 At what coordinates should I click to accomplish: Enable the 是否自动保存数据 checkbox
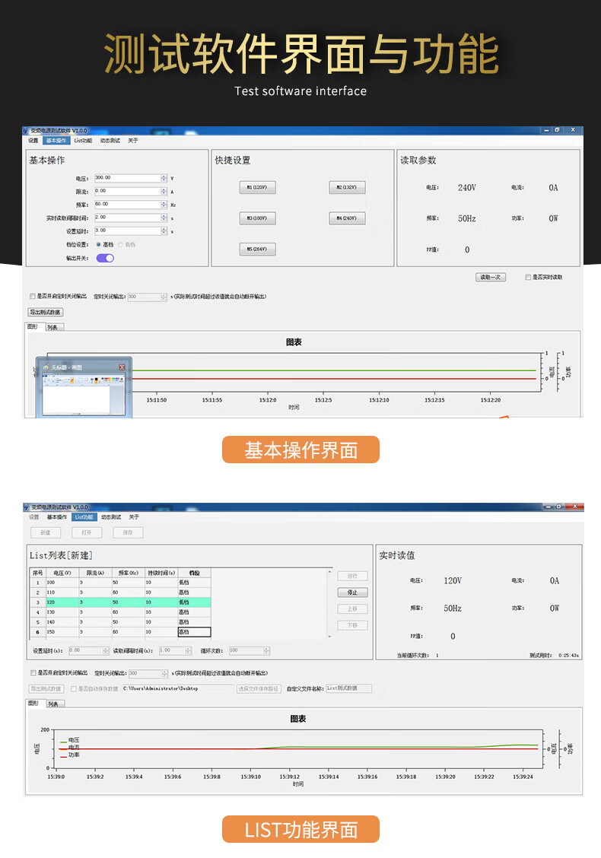(x=74, y=689)
